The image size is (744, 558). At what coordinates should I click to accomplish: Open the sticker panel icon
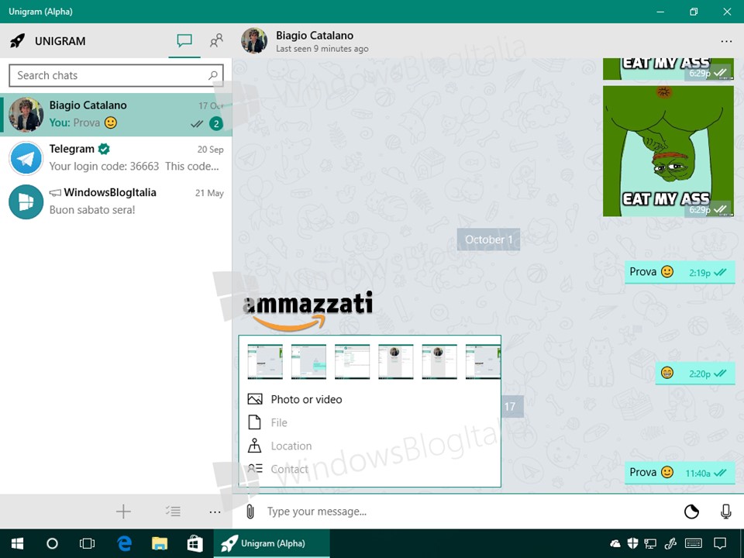coord(691,511)
